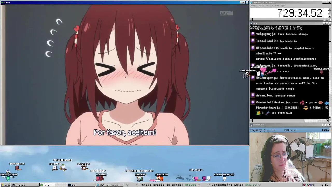
Task: Click the Twitch badge next to CuscuzBot
Action: 253,102
